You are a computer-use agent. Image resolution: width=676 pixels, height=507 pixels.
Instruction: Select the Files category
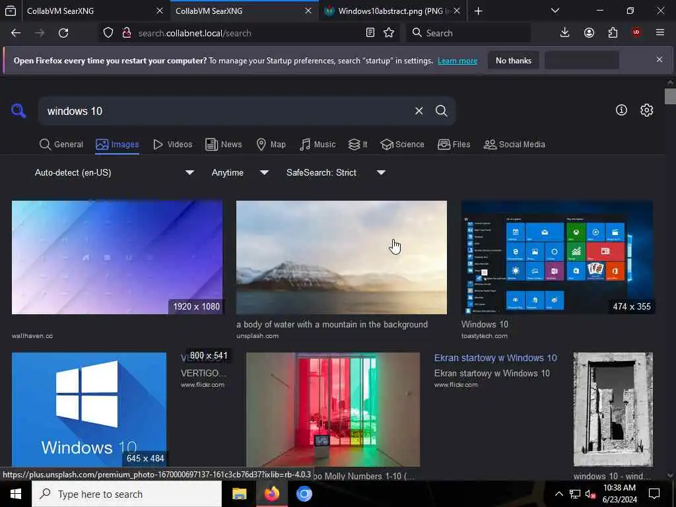(x=454, y=145)
